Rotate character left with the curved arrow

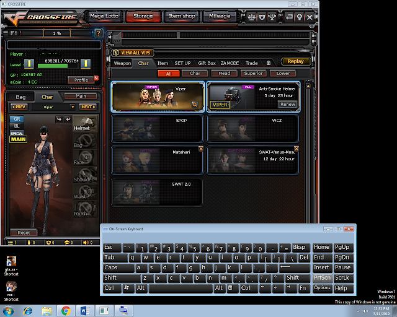click(59, 119)
